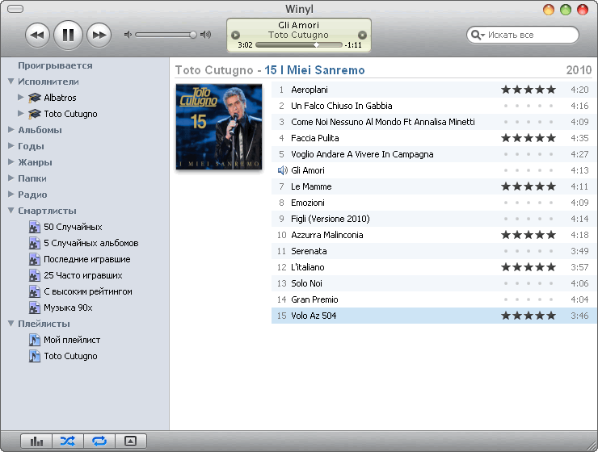Screen dimensions: 598x452
Task: Click the loud volume speaker icon
Action: pyautogui.click(x=206, y=35)
